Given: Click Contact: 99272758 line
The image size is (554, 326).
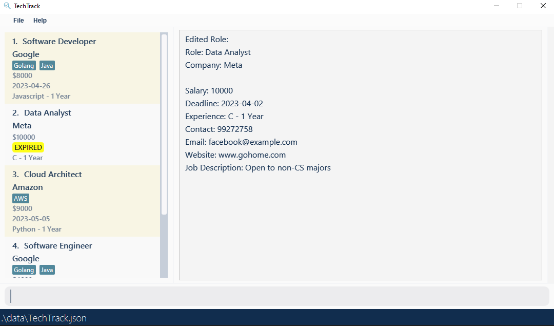Looking at the screenshot, I should pyautogui.click(x=219, y=129).
